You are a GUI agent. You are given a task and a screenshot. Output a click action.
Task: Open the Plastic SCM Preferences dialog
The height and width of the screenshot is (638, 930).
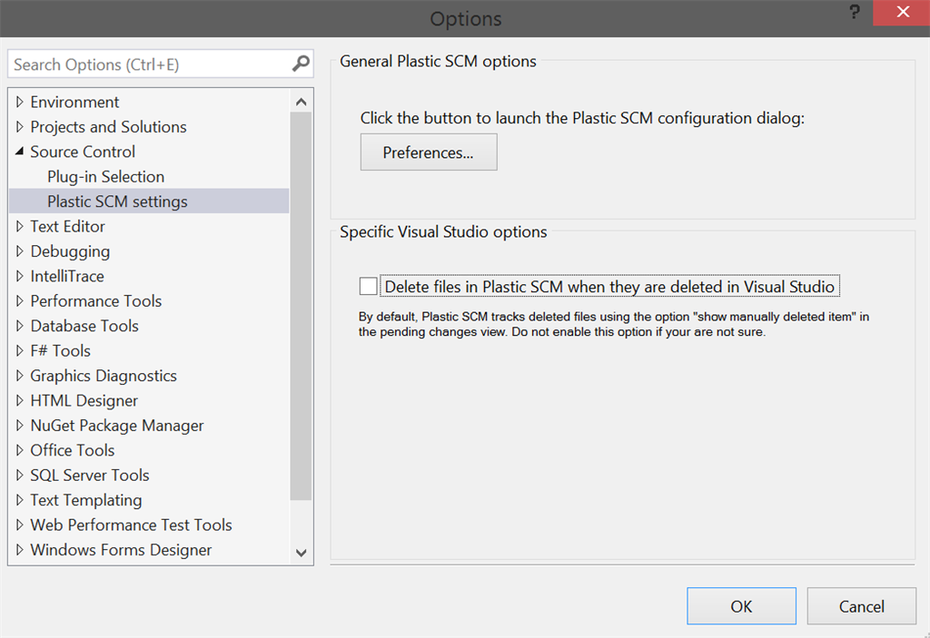click(428, 152)
